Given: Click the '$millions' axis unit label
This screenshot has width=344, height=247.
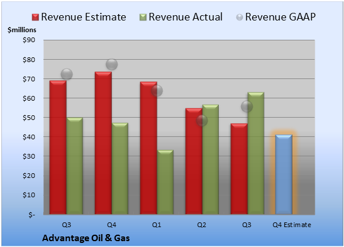Looking at the screenshot, I should 22,30.
